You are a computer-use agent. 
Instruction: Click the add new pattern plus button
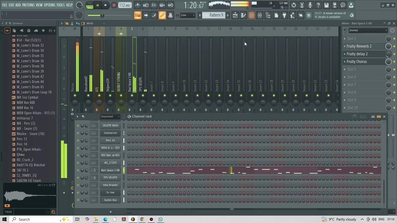point(228,15)
